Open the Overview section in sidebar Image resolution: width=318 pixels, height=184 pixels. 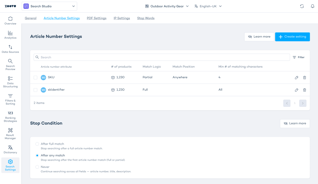10,21
